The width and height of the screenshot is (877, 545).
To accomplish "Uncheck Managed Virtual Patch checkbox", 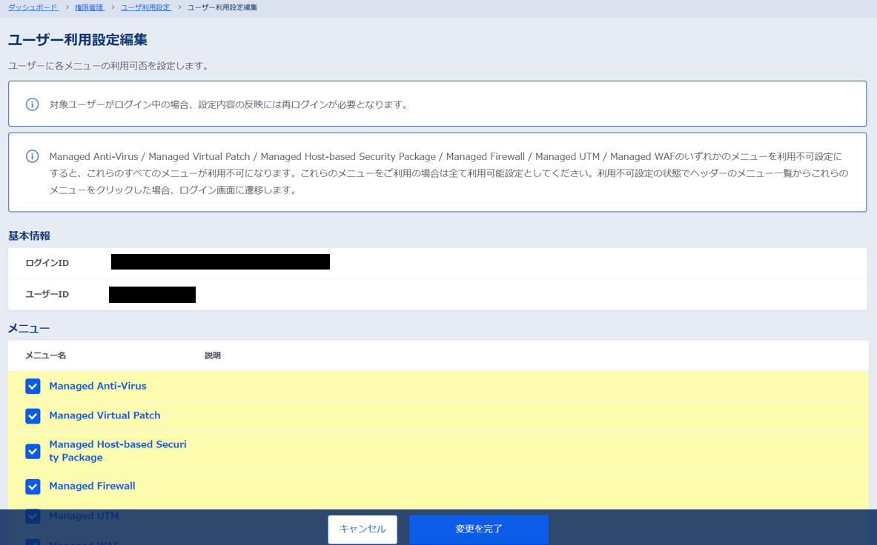I will point(33,416).
